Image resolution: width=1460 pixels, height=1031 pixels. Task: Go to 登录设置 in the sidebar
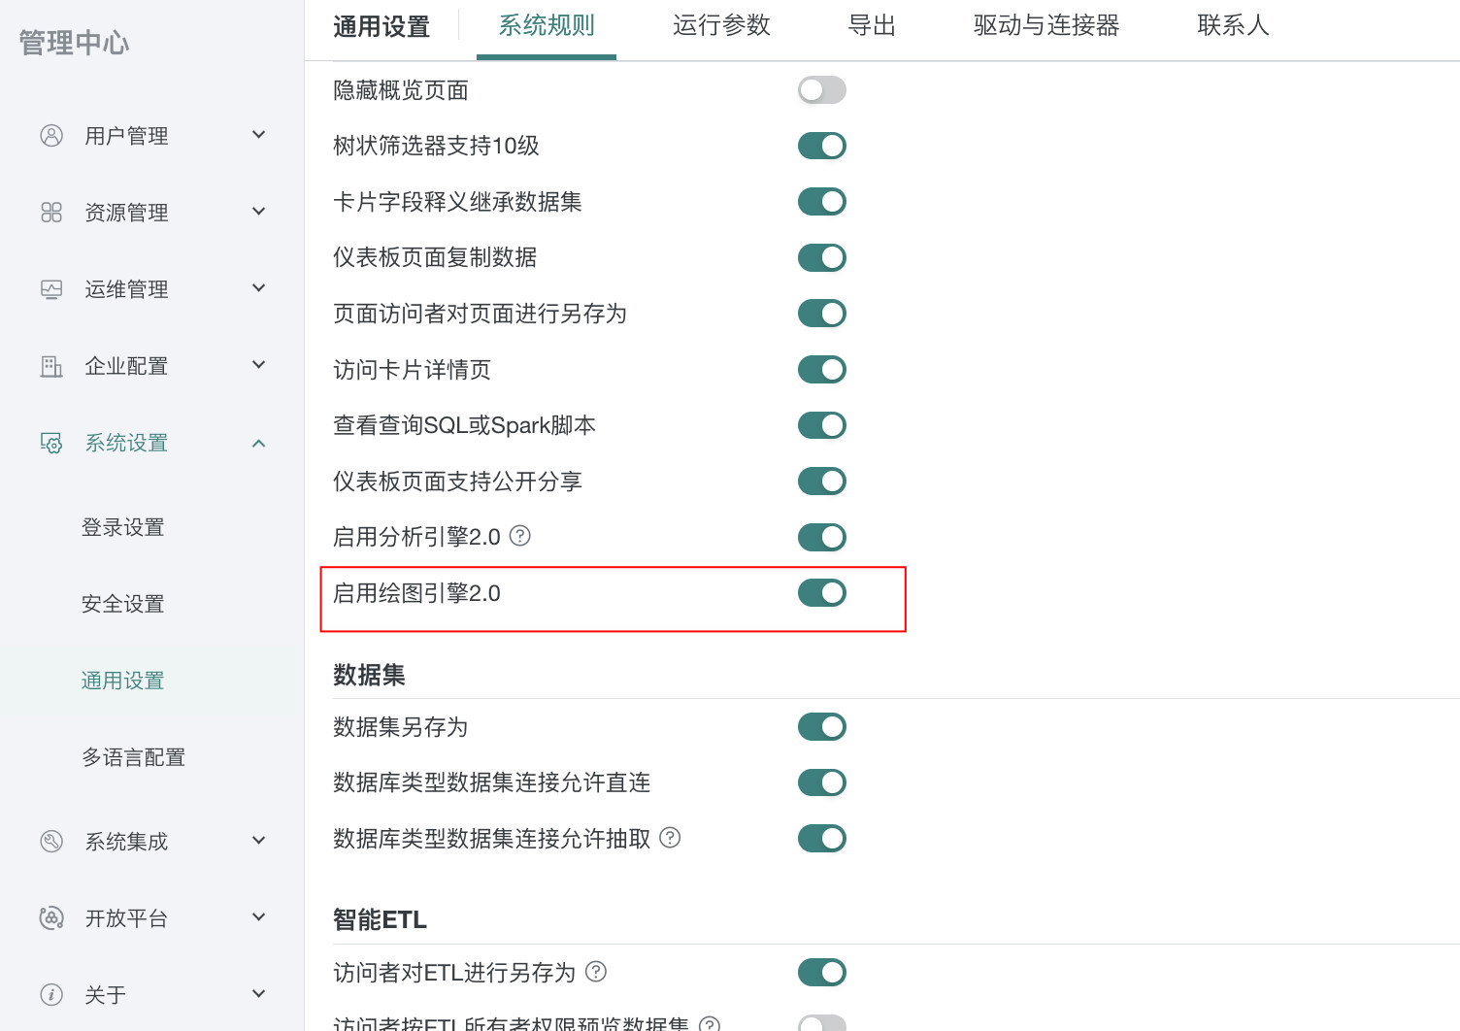(123, 528)
